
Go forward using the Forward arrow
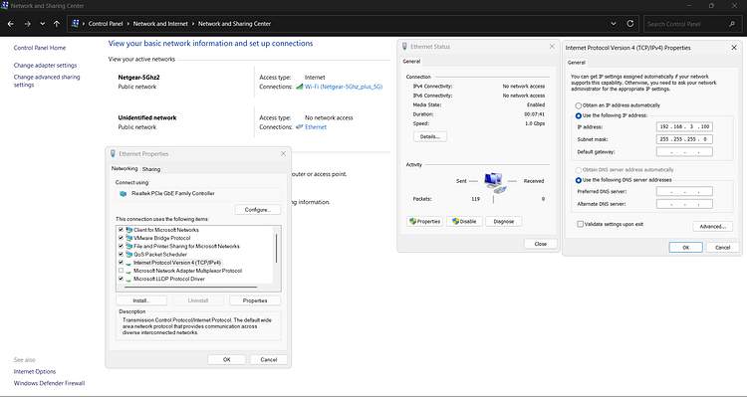(27, 23)
